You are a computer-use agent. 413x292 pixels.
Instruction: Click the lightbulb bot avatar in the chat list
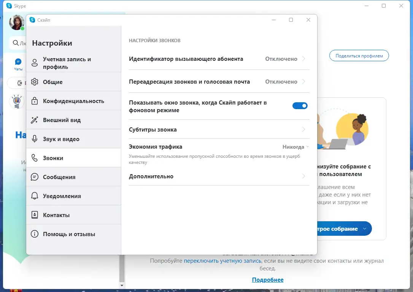pyautogui.click(x=17, y=102)
